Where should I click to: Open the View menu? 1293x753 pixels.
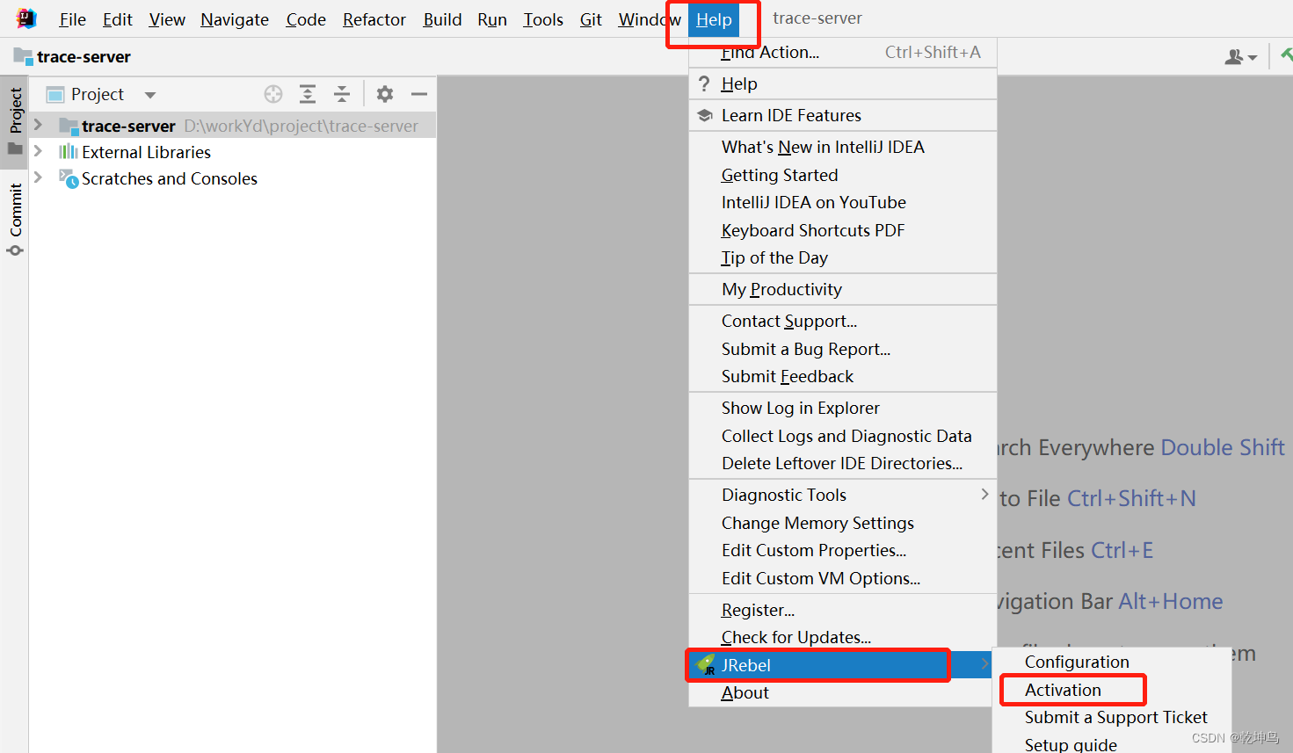tap(167, 19)
